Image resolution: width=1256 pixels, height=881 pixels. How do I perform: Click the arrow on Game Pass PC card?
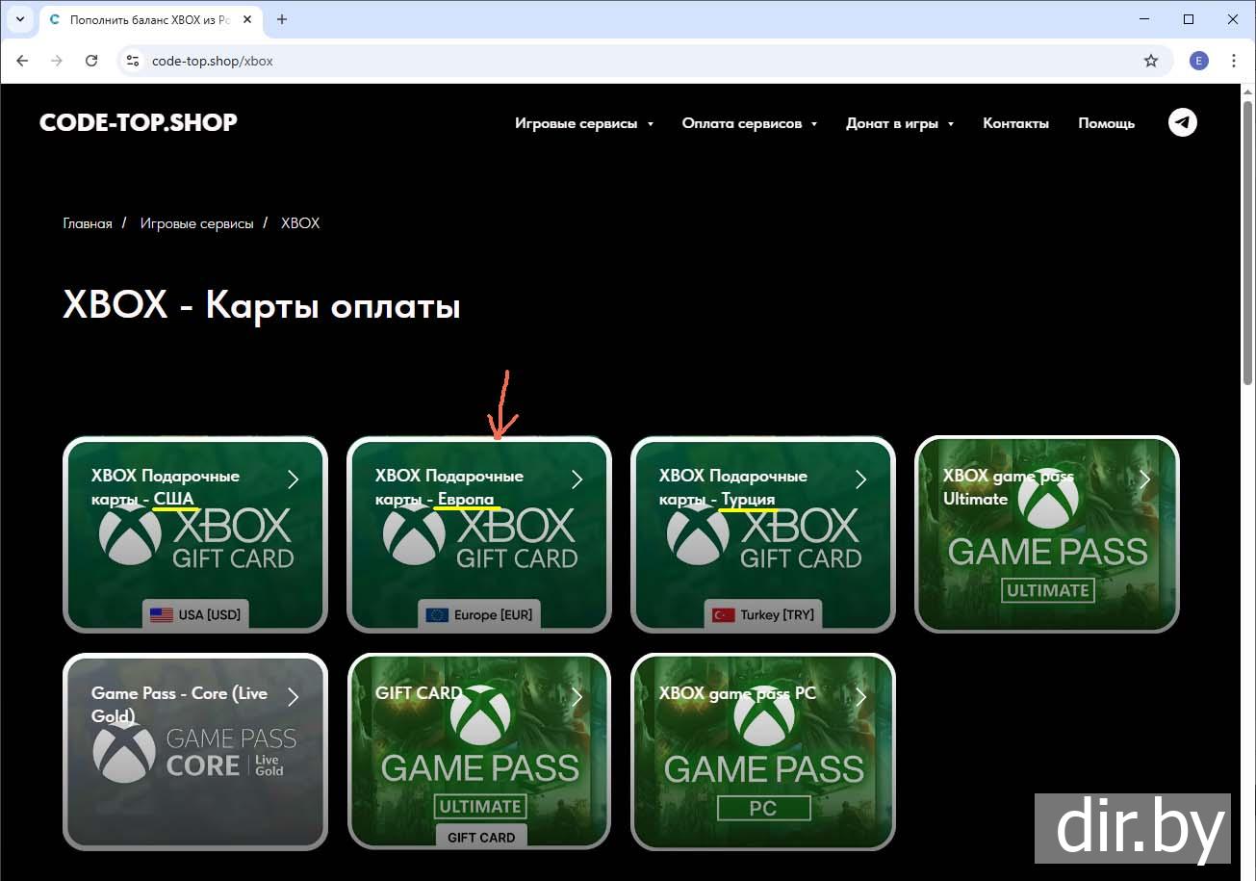coord(861,696)
